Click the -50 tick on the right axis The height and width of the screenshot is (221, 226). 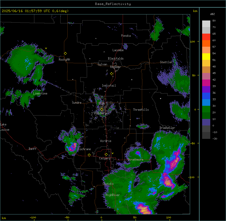[x=192, y=143]
